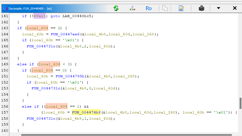Copy the decompiled code with the copy icon
242x136 pixels.
[165, 8]
